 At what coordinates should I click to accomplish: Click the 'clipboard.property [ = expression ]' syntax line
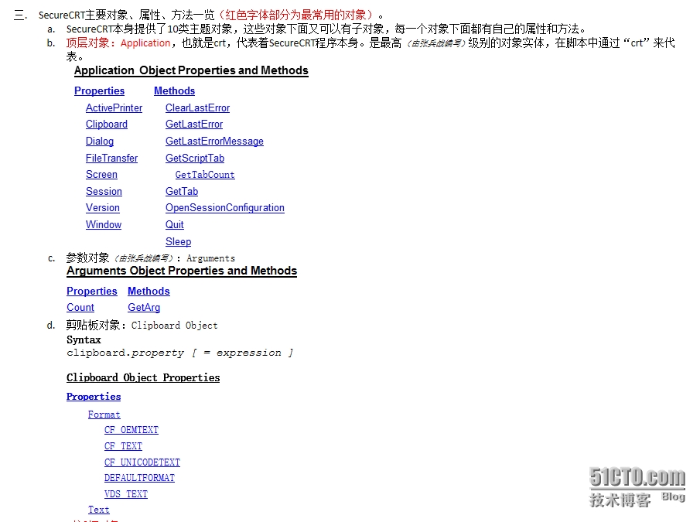point(179,353)
